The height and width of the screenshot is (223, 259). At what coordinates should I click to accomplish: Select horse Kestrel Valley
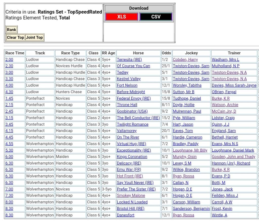pyautogui.click(x=129, y=79)
